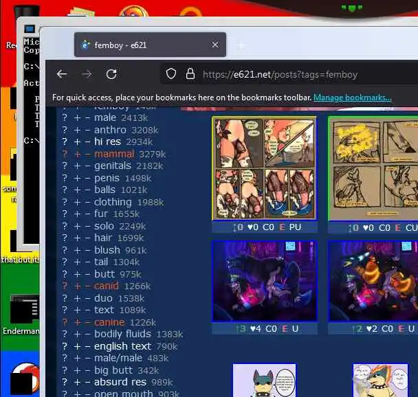This screenshot has height=397, width=418.
Task: Add the canine tag with its plus
Action: 77,322
